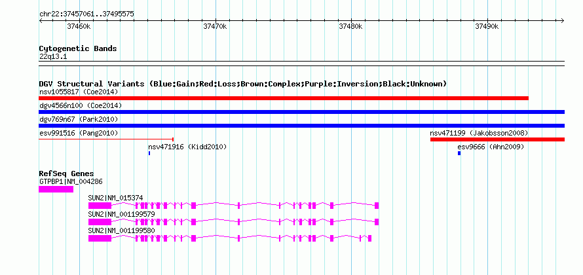583x275 pixels.
Task: Click the small blue esv9666 gain marker
Action: [x=459, y=153]
